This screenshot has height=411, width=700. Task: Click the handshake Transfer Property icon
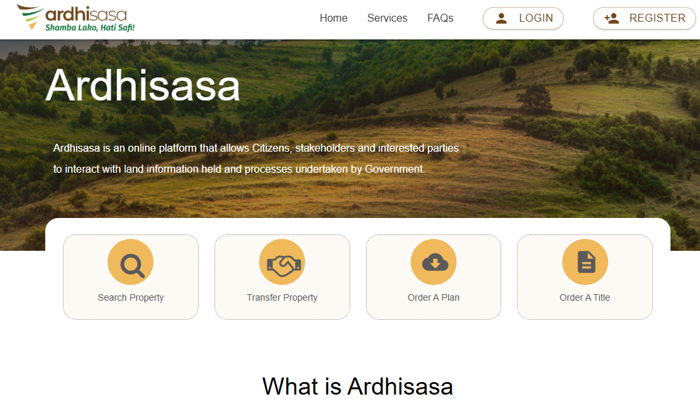282,262
